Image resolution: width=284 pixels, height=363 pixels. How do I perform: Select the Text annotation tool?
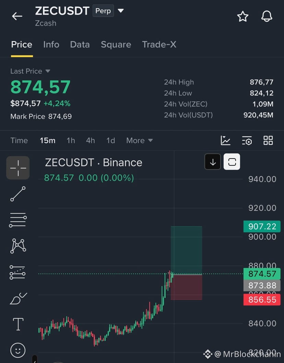(18, 324)
